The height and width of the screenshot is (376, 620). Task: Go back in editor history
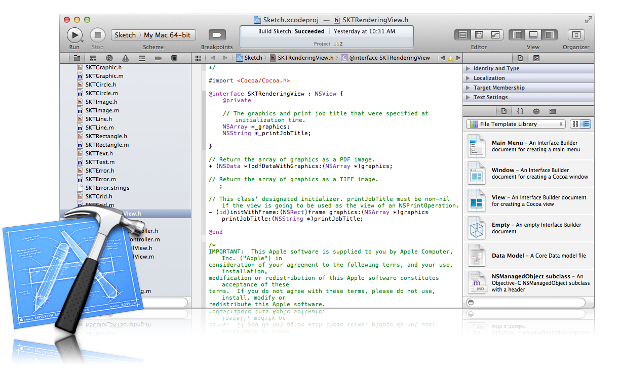tap(213, 58)
